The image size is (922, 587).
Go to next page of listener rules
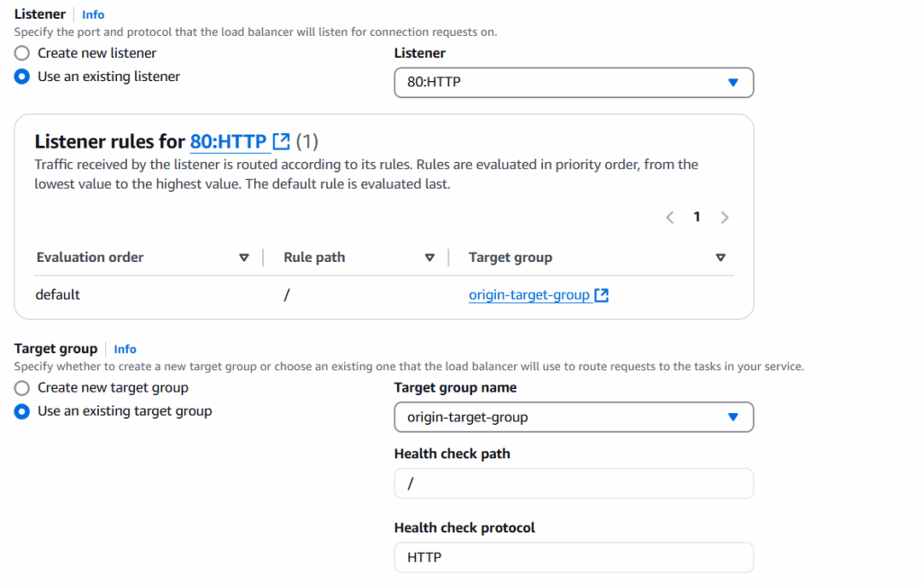725,218
